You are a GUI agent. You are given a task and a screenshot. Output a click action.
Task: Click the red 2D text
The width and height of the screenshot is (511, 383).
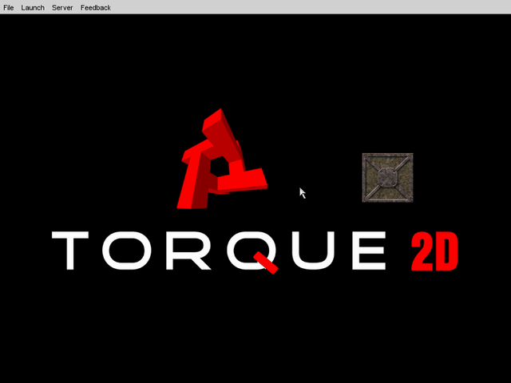434,251
